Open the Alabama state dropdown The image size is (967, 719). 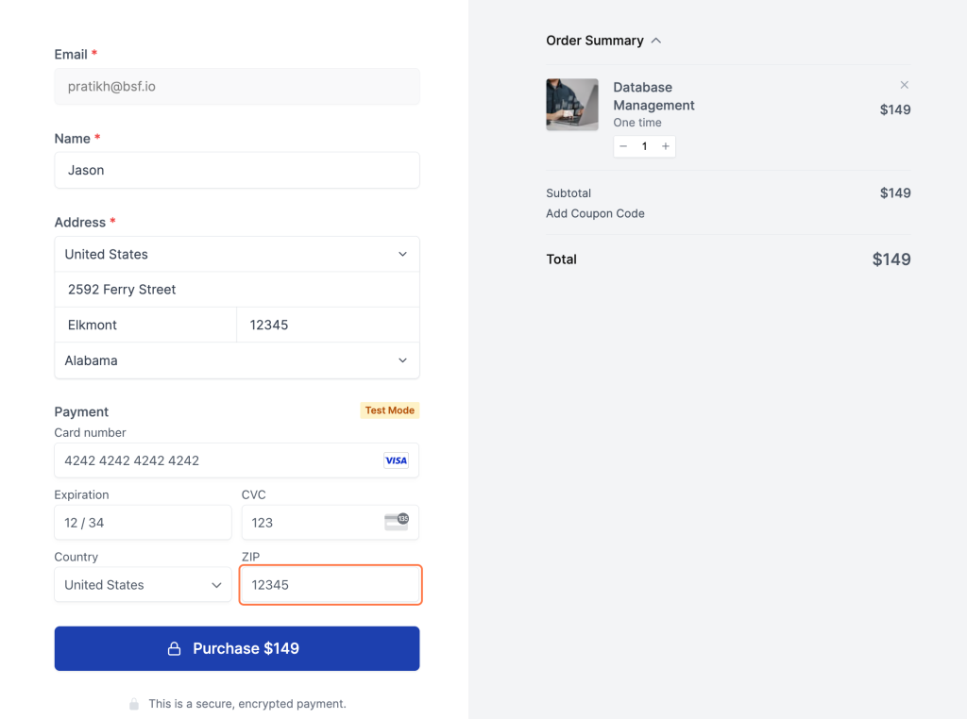237,360
